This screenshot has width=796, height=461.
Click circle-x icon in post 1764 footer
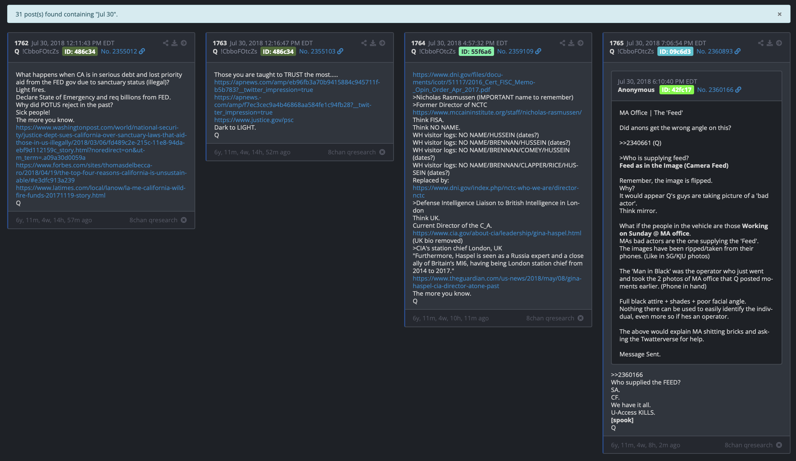point(581,318)
